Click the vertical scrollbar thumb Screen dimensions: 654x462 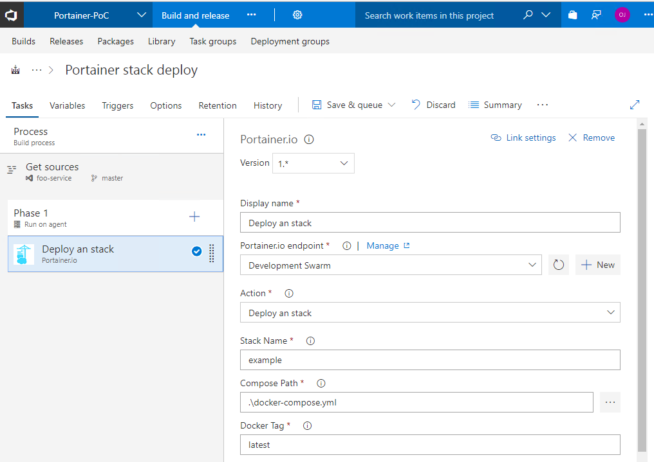pyautogui.click(x=642, y=290)
